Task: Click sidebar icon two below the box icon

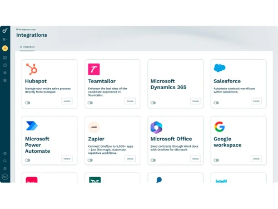Action: (x=5, y=80)
